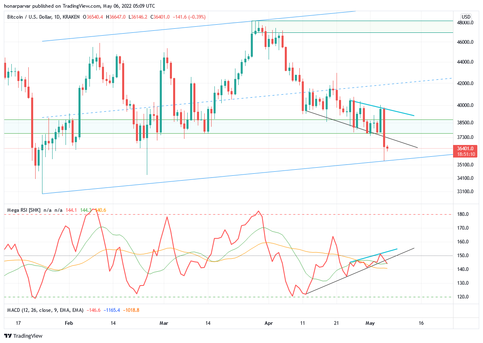Click the 48000.0 price axis label
The image size is (483, 343).
click(465, 23)
